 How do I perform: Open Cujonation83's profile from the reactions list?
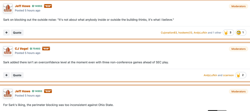[169, 33]
